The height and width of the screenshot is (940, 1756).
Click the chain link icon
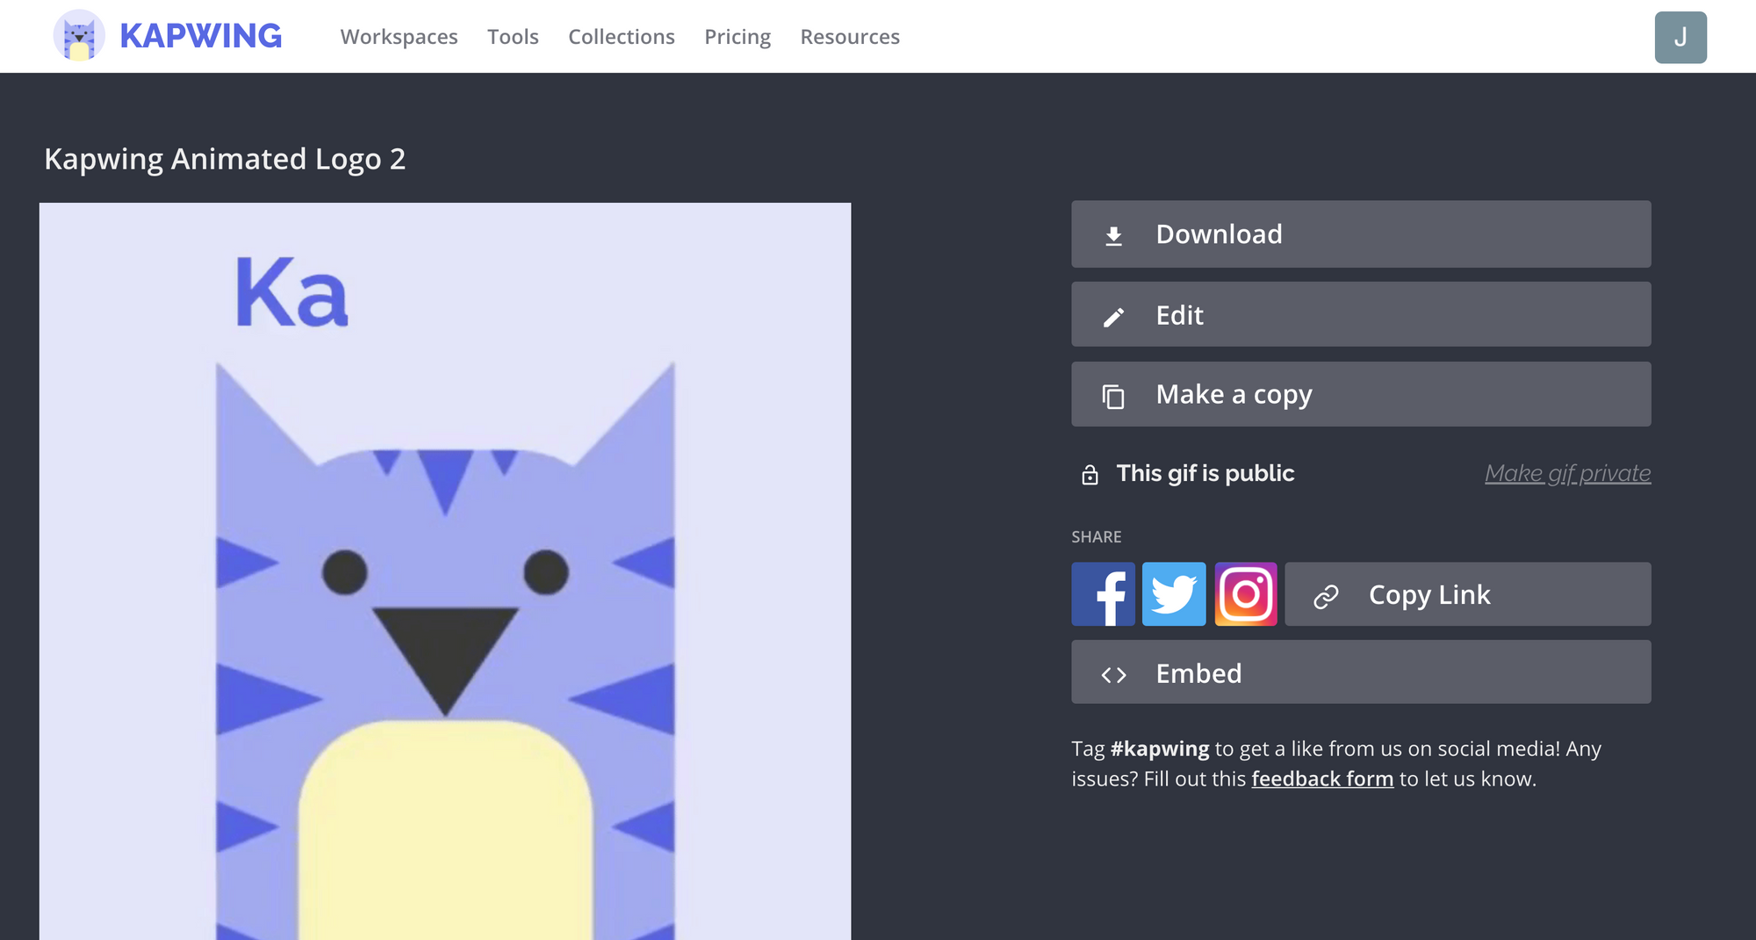point(1326,596)
